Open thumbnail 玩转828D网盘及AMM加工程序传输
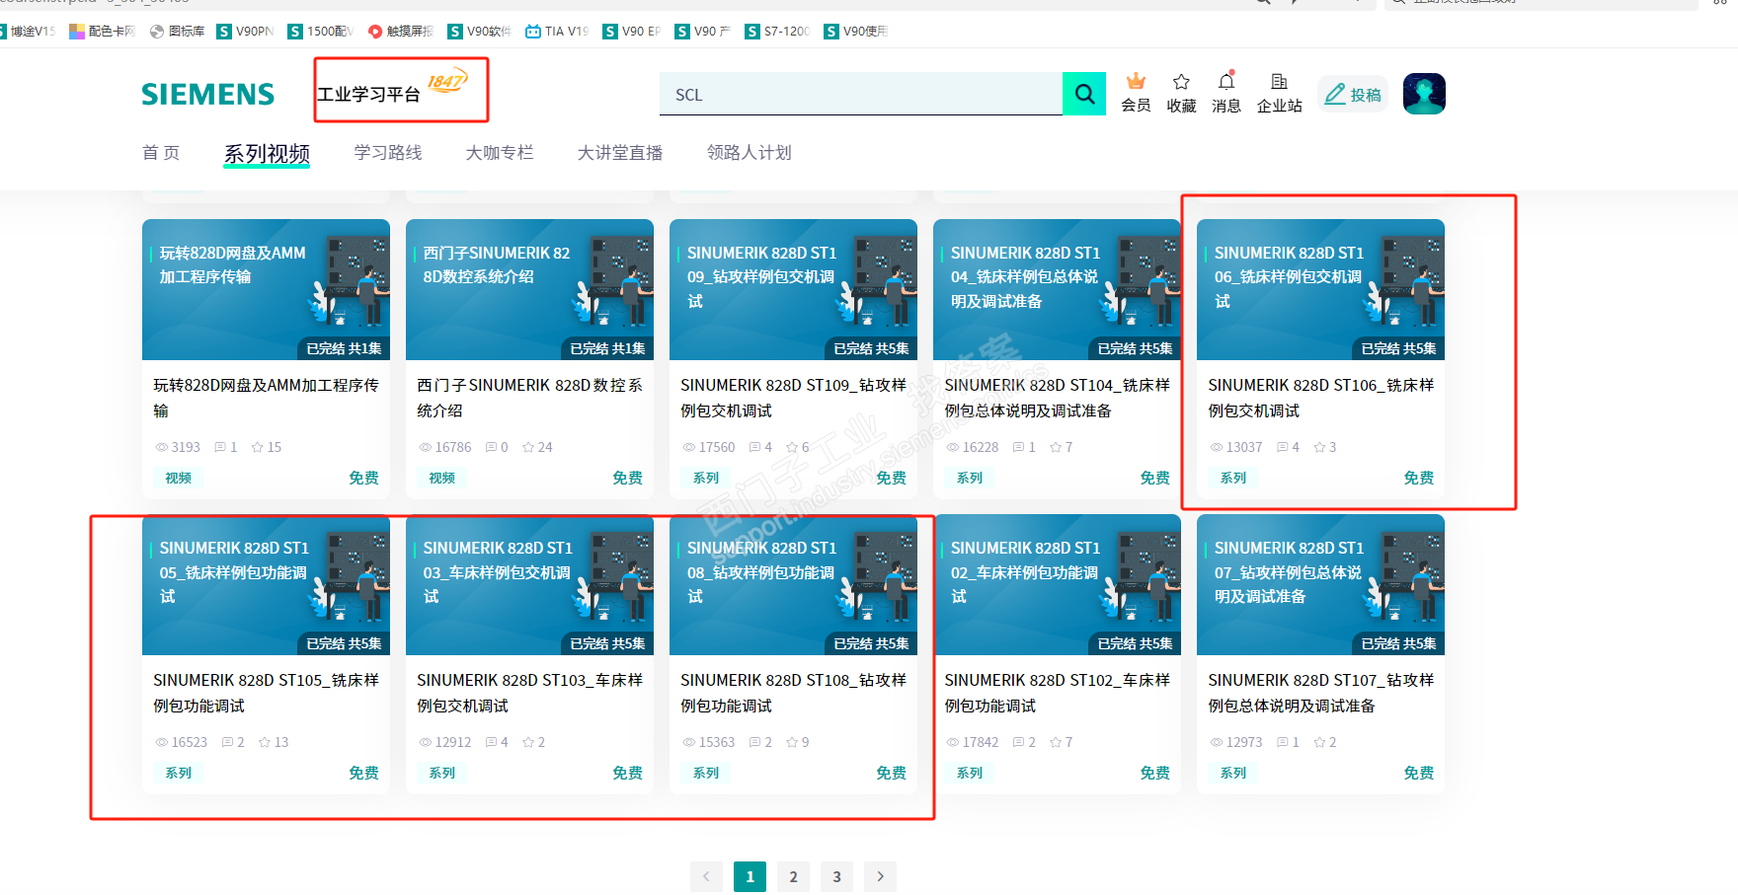Image resolution: width=1738 pixels, height=895 pixels. 266,289
